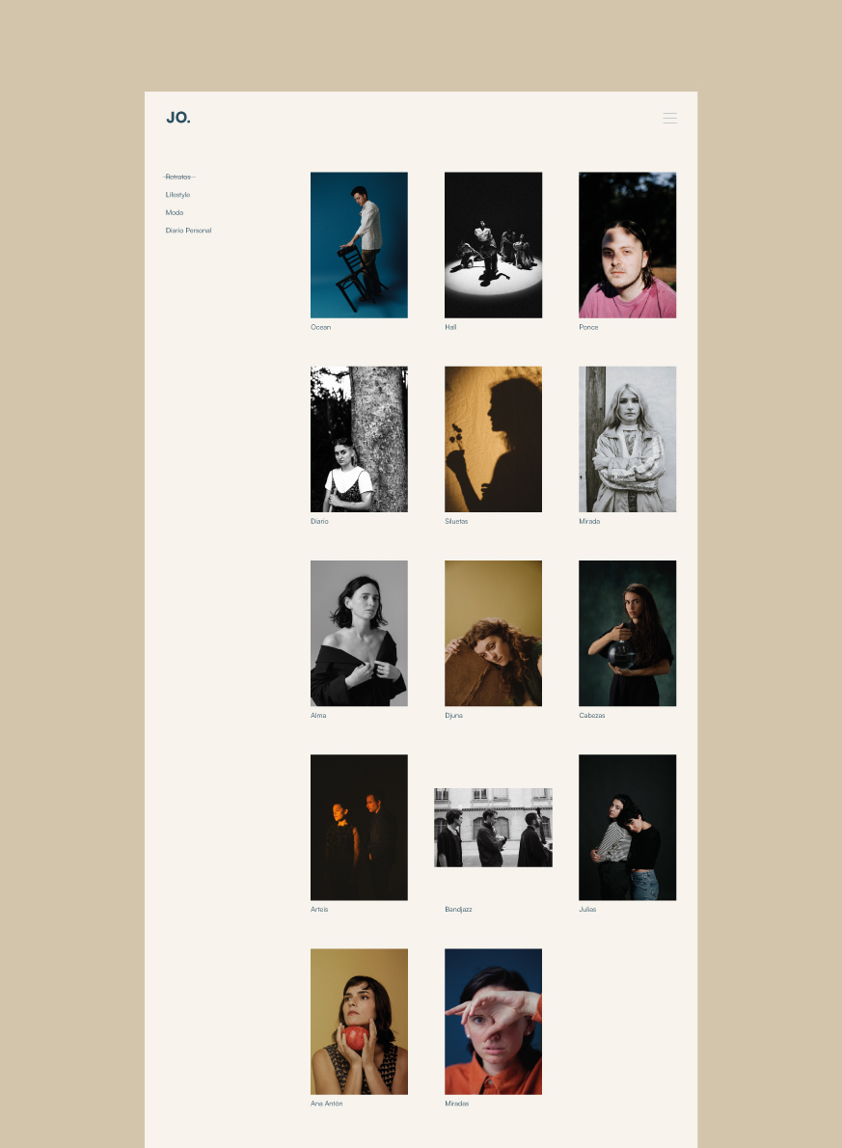Open the Lifestyle category

click(x=177, y=195)
